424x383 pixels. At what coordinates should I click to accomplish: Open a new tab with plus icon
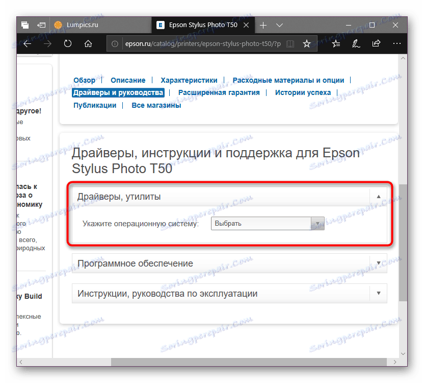[263, 25]
